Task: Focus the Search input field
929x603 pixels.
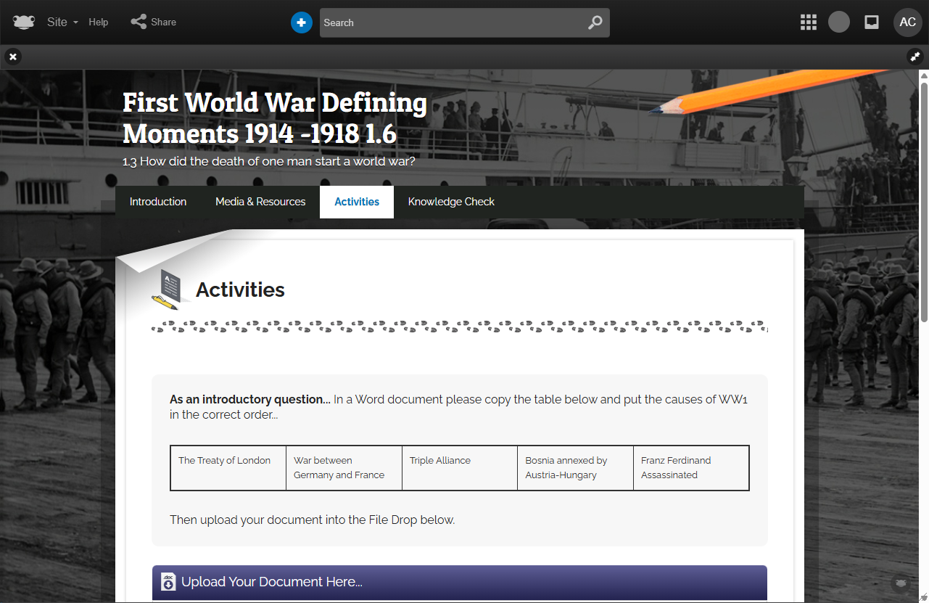Action: tap(450, 22)
